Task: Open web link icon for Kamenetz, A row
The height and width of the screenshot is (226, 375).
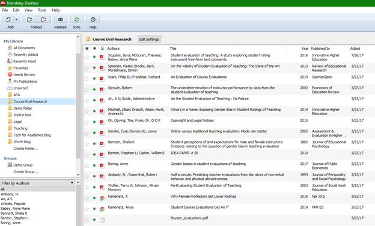Action: [102, 198]
